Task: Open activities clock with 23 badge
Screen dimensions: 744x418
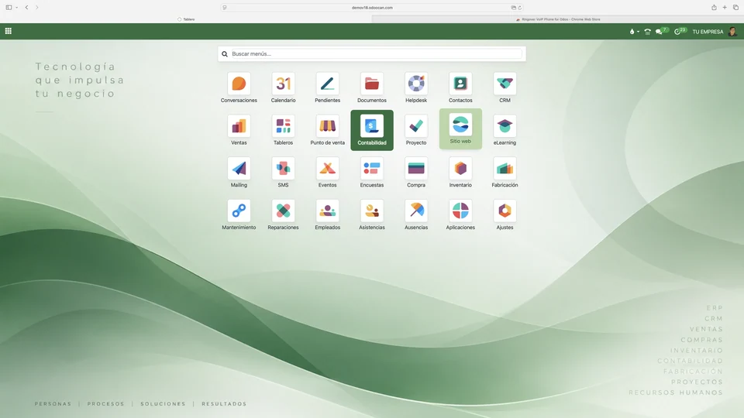Action: [x=680, y=31]
